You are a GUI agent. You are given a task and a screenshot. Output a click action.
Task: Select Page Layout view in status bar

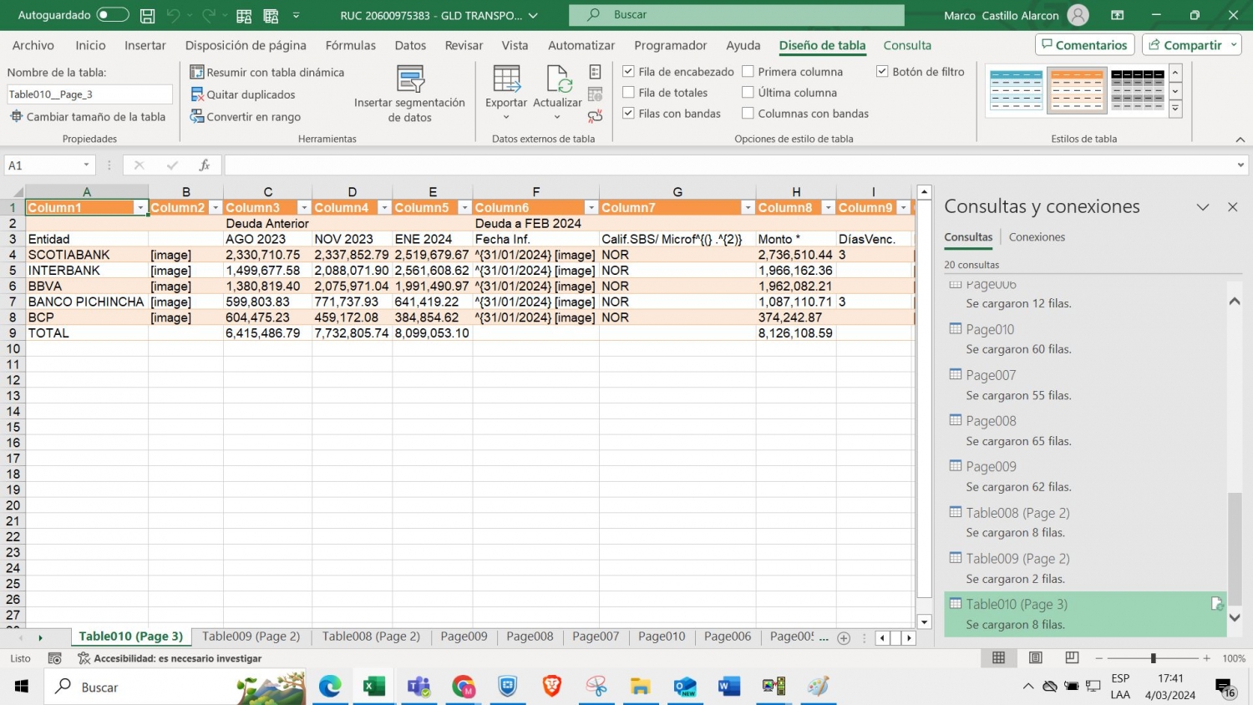point(1035,658)
